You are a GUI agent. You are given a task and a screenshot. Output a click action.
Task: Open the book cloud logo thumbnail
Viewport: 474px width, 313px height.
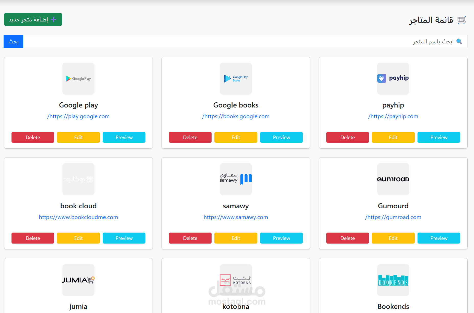point(78,179)
